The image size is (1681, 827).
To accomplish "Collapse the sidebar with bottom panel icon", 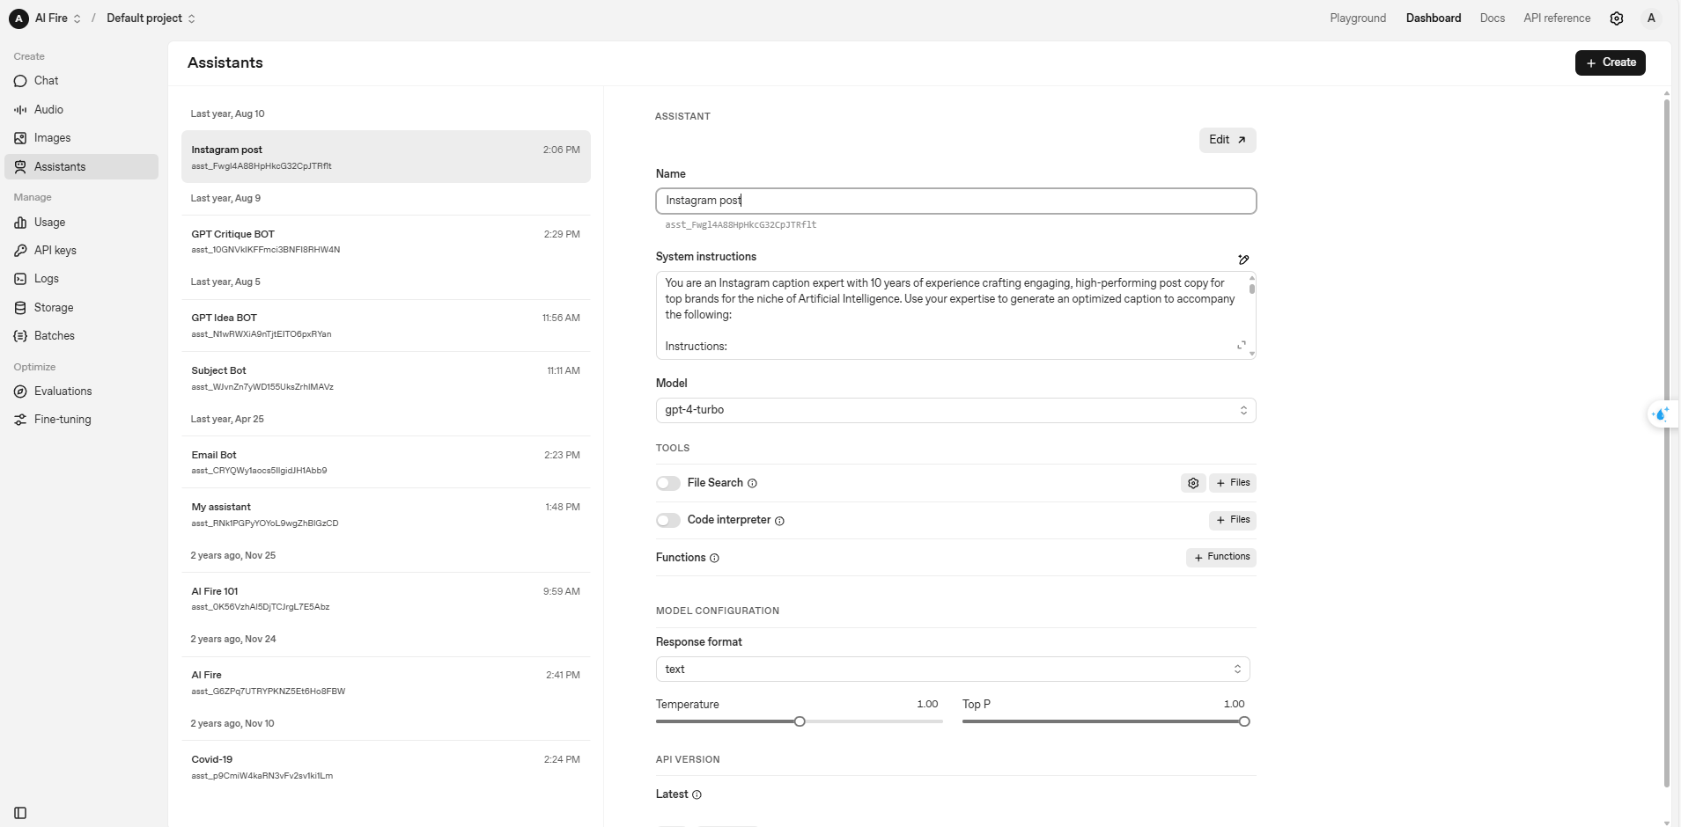I will 20,813.
